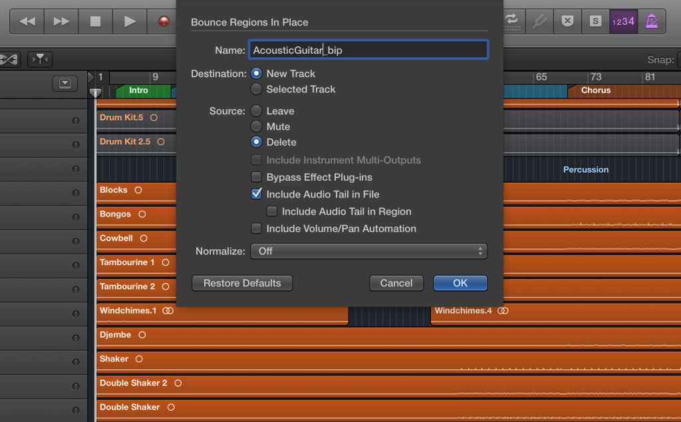Cancel the Bounce Regions In Place dialog
Image resolution: width=681 pixels, height=422 pixels.
[x=396, y=283]
